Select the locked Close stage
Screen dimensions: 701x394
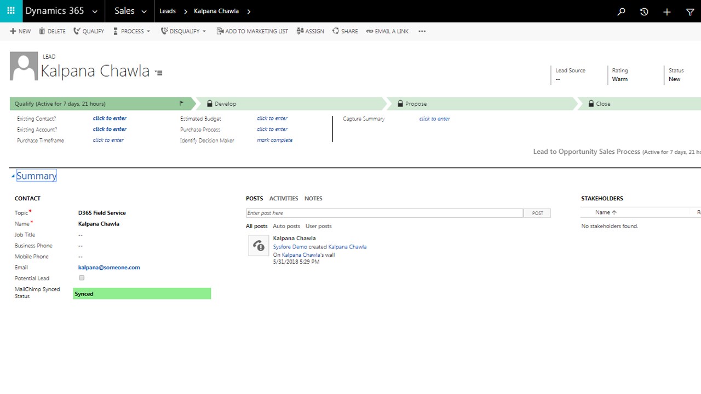(640, 103)
